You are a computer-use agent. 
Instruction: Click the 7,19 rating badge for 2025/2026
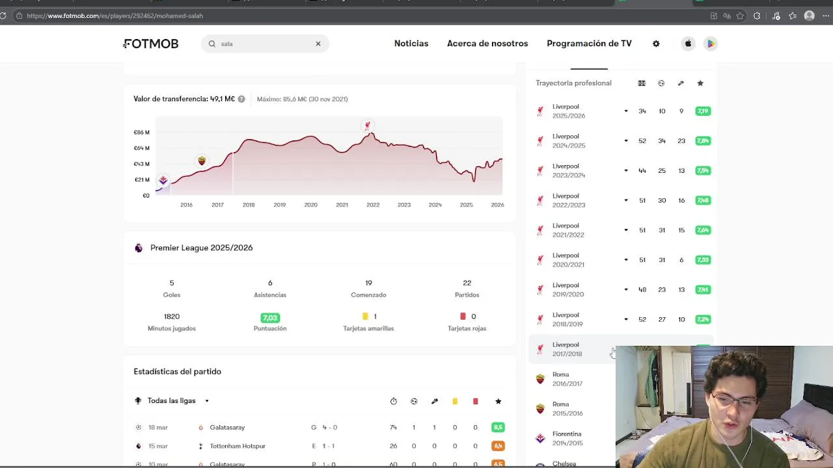pos(703,111)
